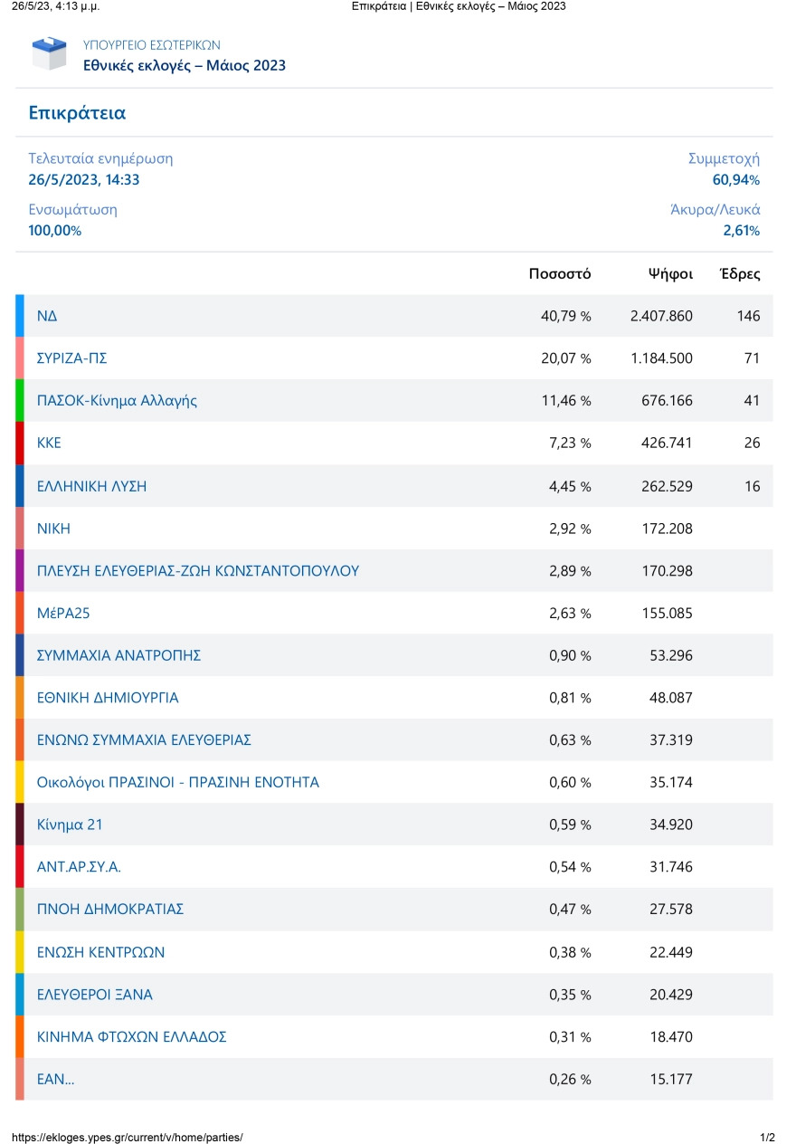Viewport: 796px width, 1144px height.
Task: Click the ΜέΡΑ25 party link
Action: coord(63,614)
